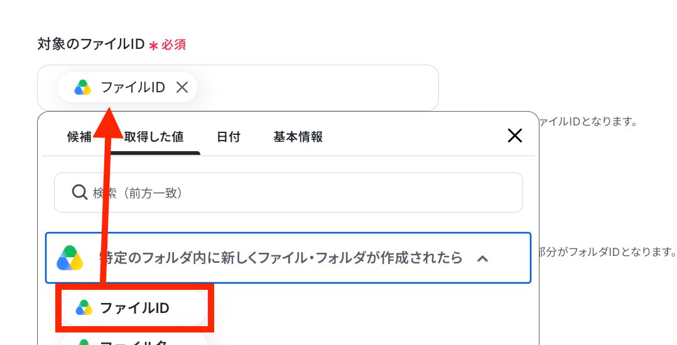The image size is (677, 345).
Task: Switch to the 日付 tab
Action: click(229, 137)
